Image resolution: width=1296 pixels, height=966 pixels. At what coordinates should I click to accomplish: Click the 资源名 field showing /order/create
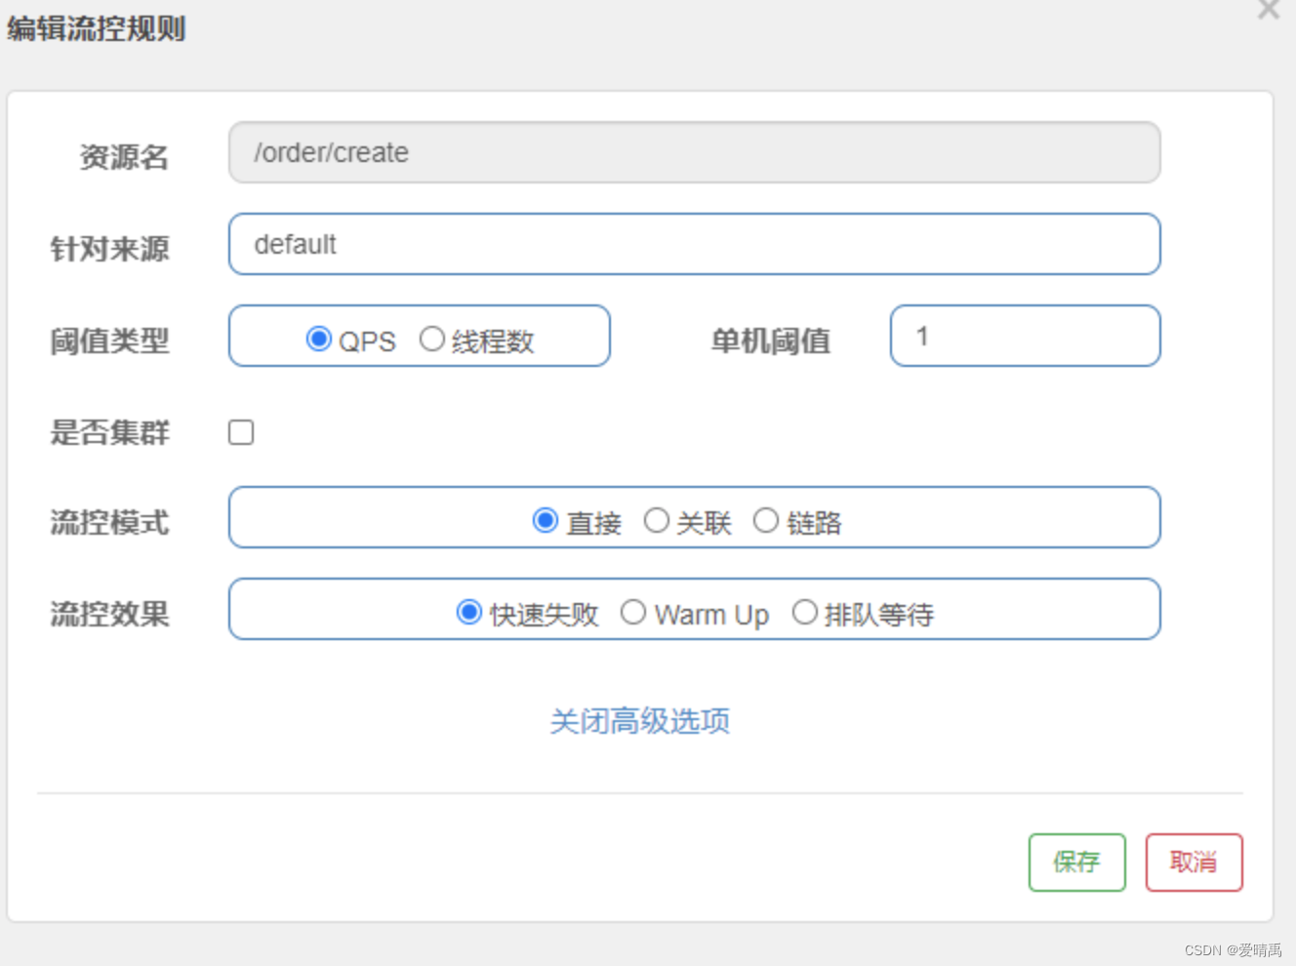[x=694, y=152]
